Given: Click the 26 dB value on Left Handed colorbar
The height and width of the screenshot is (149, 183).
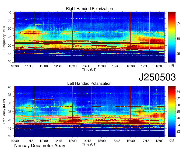Looking at the screenshot, I should coord(178,118).
